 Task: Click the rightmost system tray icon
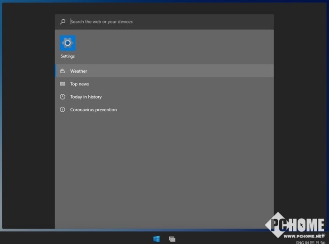tap(322, 242)
